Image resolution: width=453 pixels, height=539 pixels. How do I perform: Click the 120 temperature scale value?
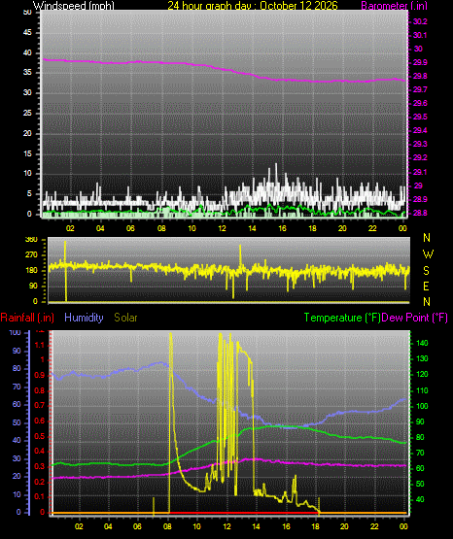pos(422,374)
